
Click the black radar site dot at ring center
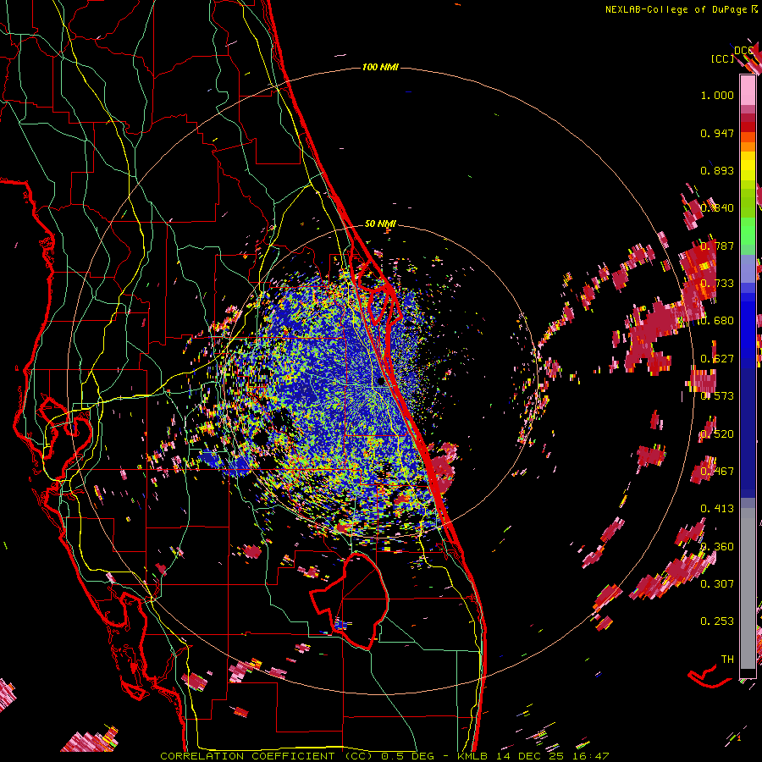tap(381, 382)
